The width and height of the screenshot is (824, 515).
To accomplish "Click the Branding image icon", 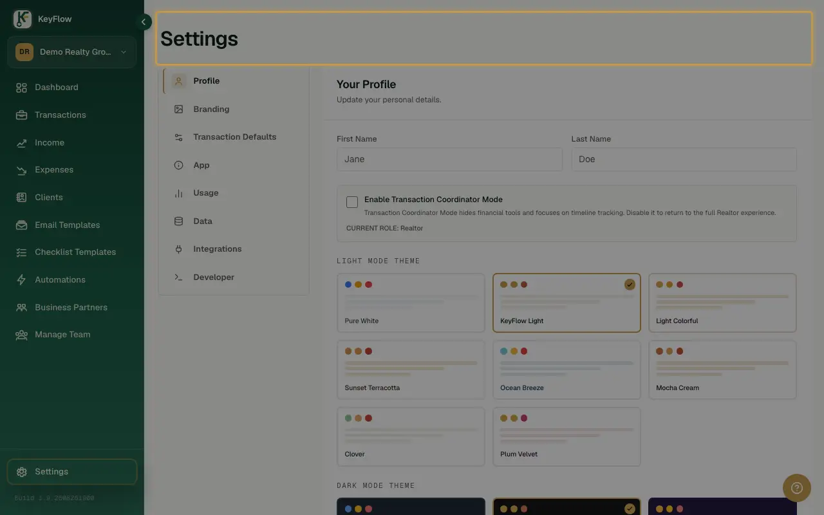I will point(179,109).
